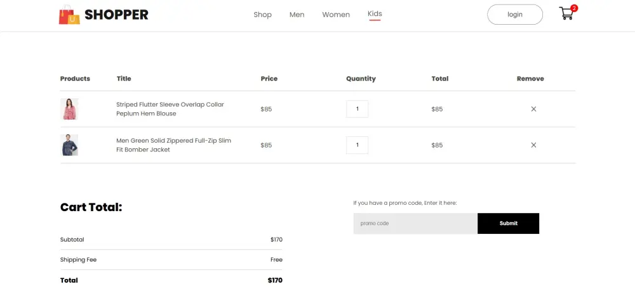Click the SHOPPER brand name text
635x303 pixels.
pos(116,15)
